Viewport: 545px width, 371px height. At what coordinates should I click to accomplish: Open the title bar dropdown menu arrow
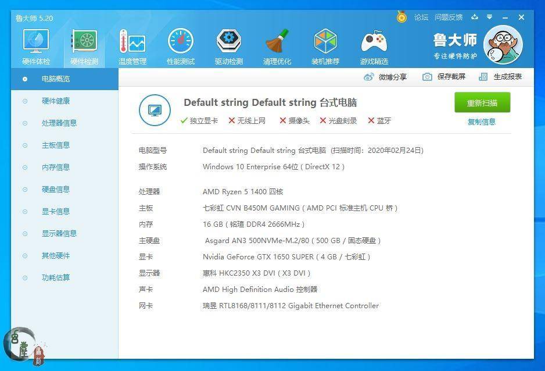[489, 17]
